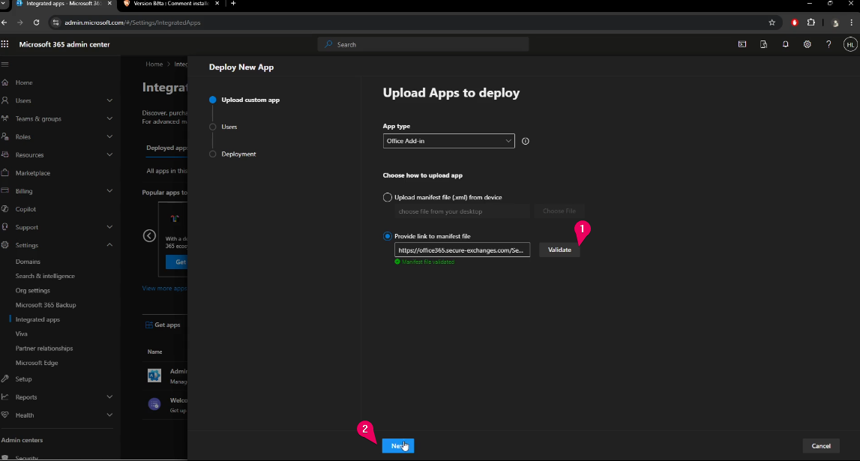Open Copilot in the sidebar
Image resolution: width=860 pixels, height=461 pixels.
25,209
